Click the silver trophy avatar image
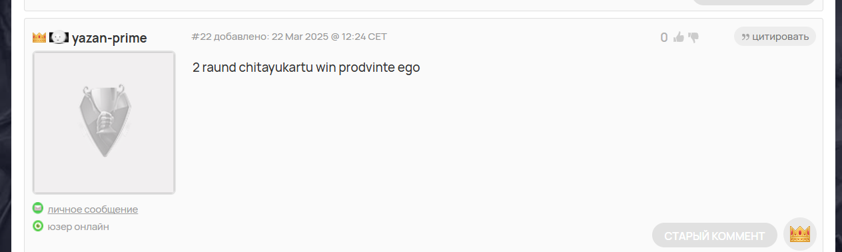The height and width of the screenshot is (252, 842). click(x=104, y=122)
